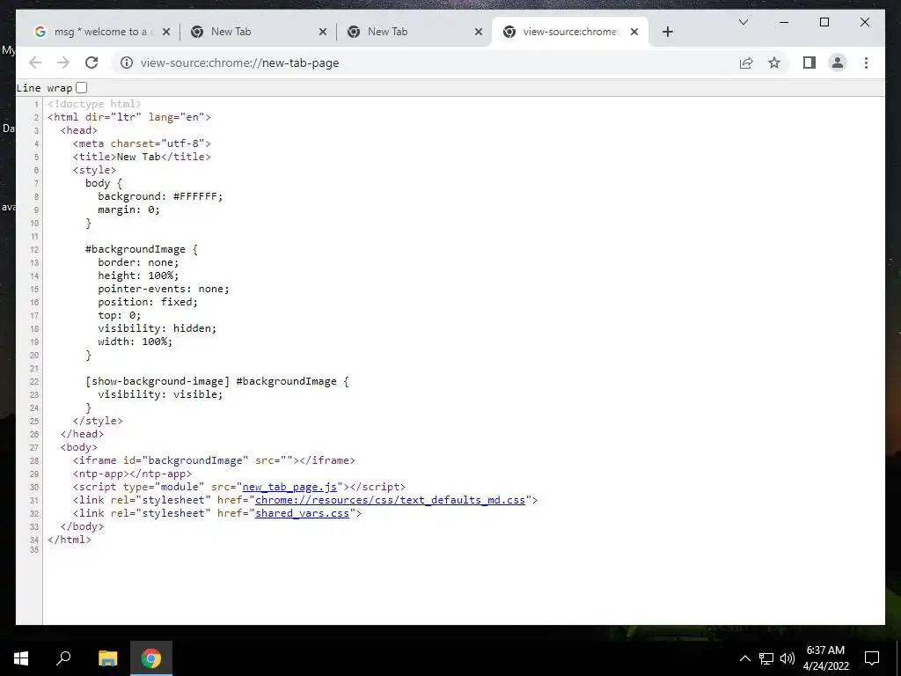
Task: Reload the page with the refresh icon
Action: coord(92,62)
